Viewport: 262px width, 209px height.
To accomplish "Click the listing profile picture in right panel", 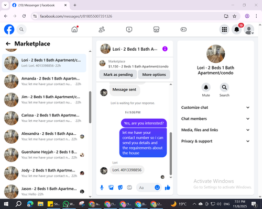I will coord(215,54).
